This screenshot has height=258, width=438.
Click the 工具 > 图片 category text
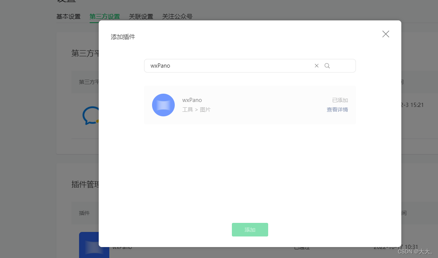coord(196,110)
